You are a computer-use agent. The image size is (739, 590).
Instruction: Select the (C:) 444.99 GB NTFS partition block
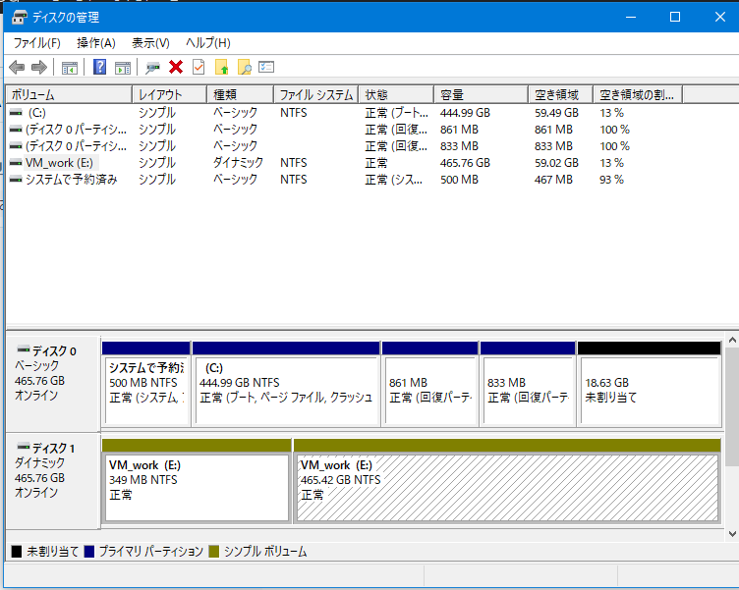pos(286,384)
